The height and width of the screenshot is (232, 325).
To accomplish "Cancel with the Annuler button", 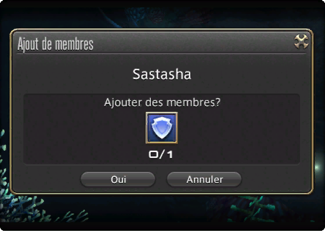I will coord(204,179).
